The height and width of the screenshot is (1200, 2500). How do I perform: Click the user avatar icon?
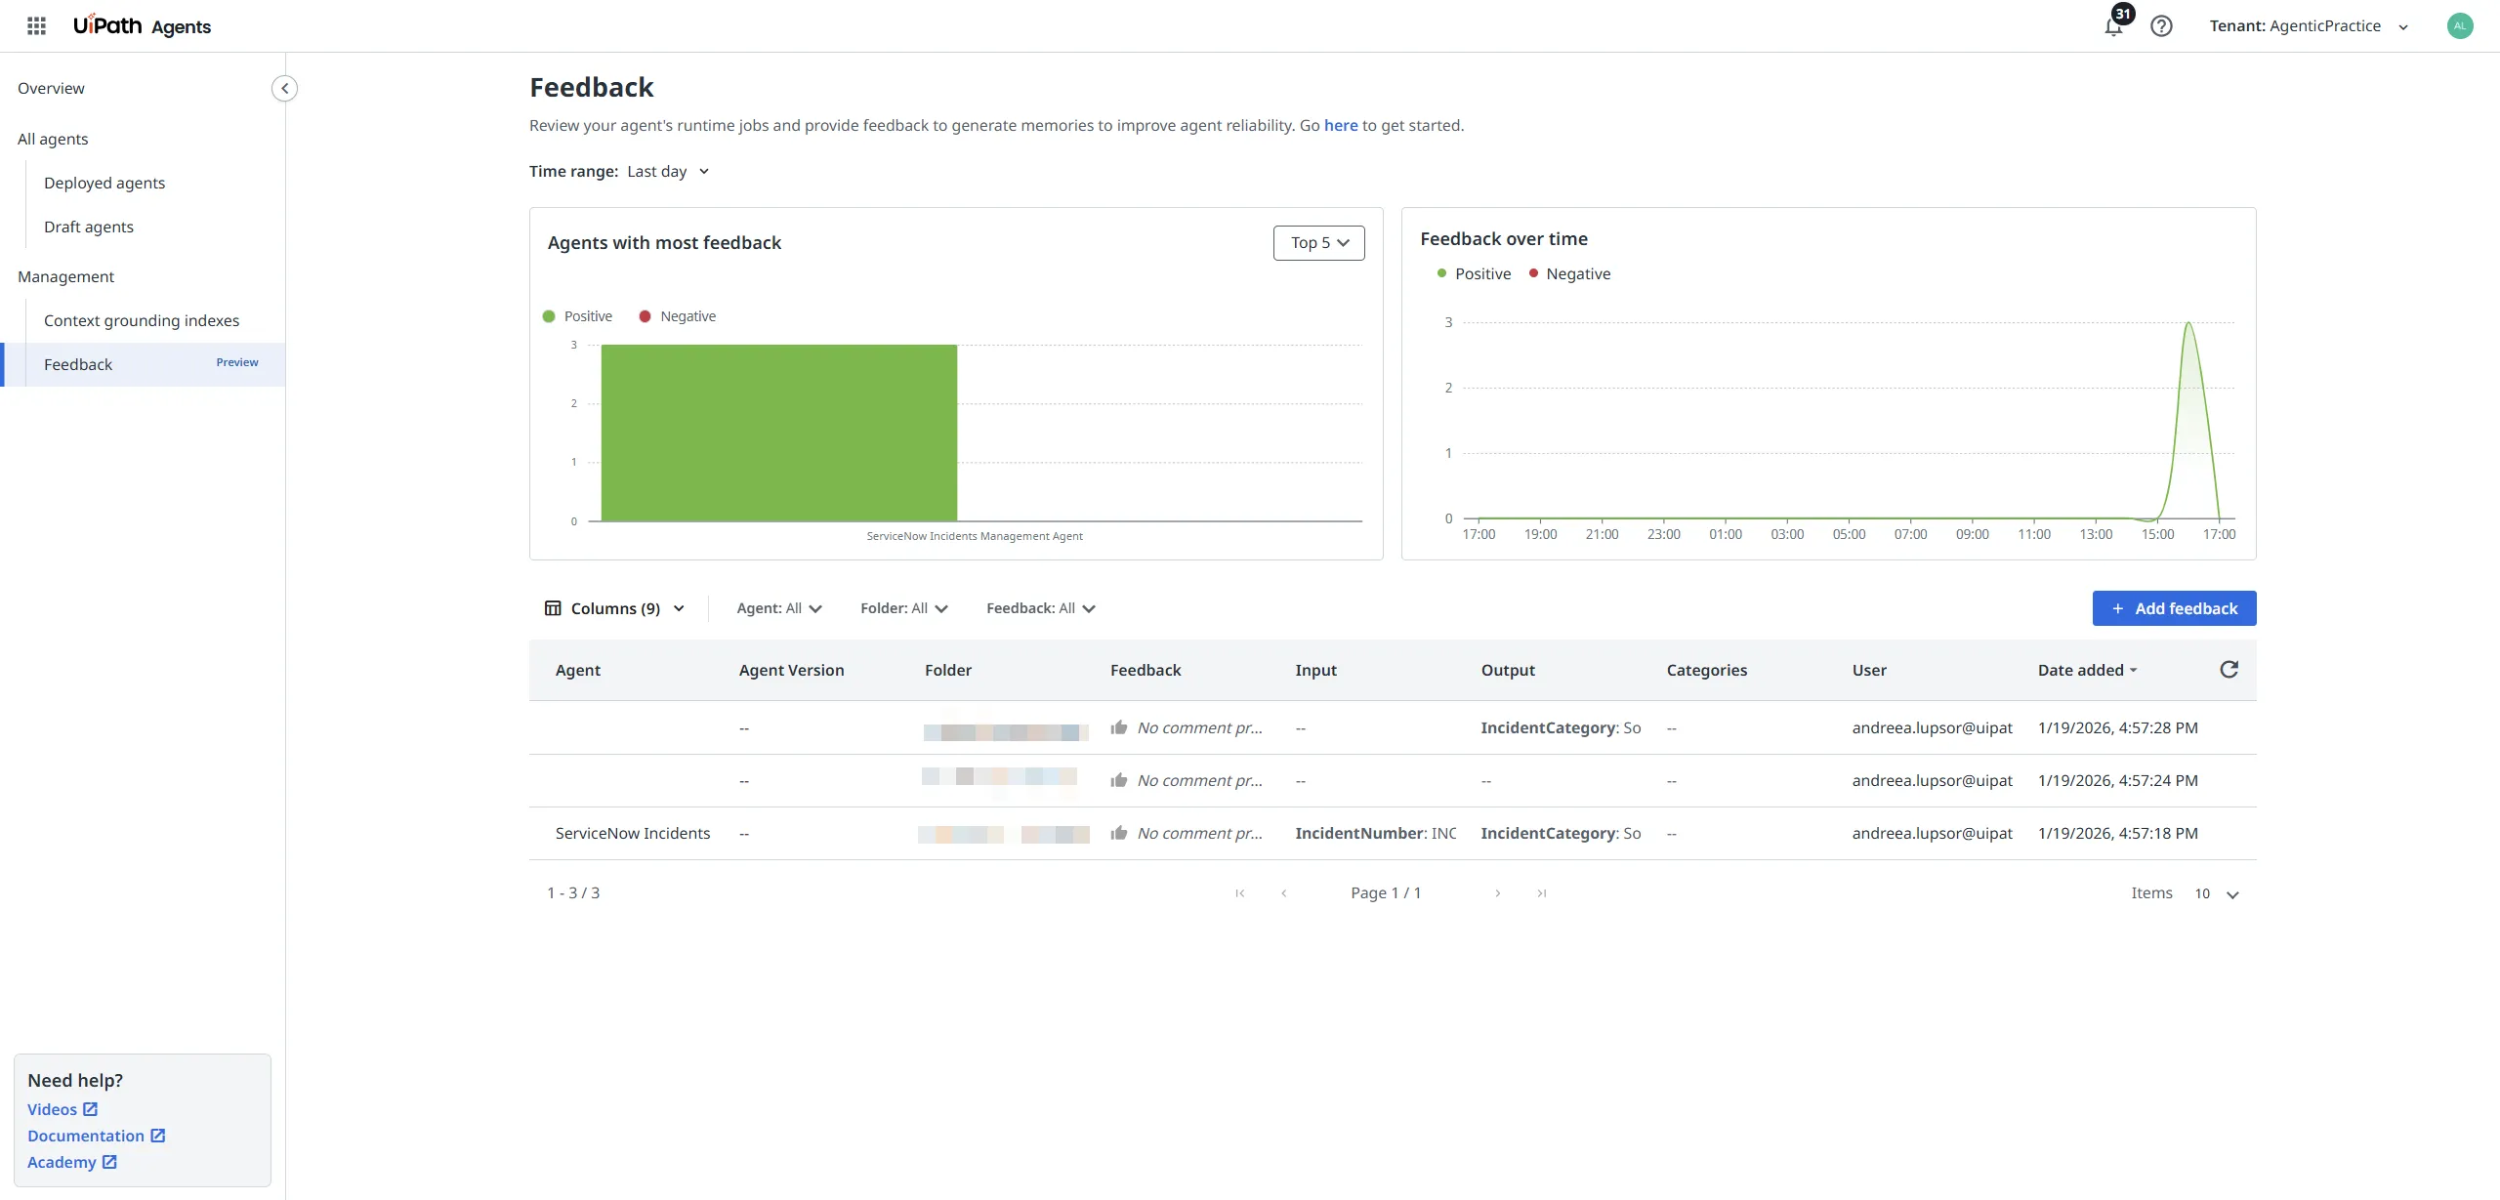2459,26
